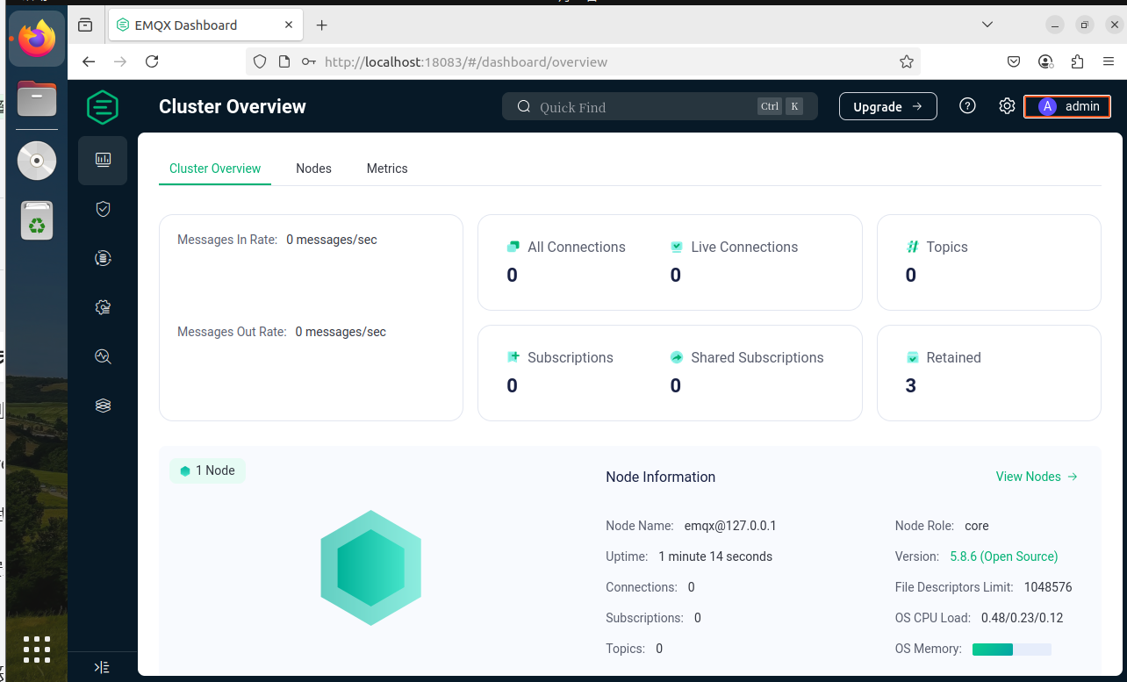Click the Subscriptions card icon

point(513,357)
